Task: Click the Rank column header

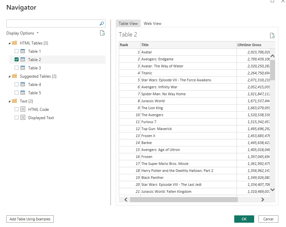Action: [x=130, y=45]
